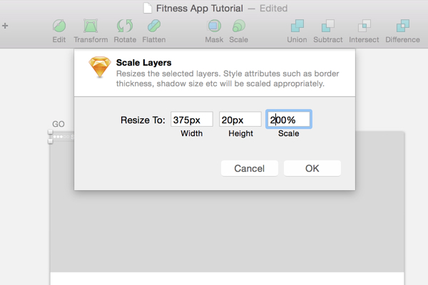
Task: Click the Union boolean icon
Action: point(297,26)
